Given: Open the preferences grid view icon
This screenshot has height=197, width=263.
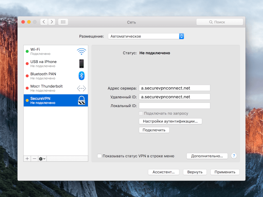Looking at the screenshot, I should click(63, 22).
